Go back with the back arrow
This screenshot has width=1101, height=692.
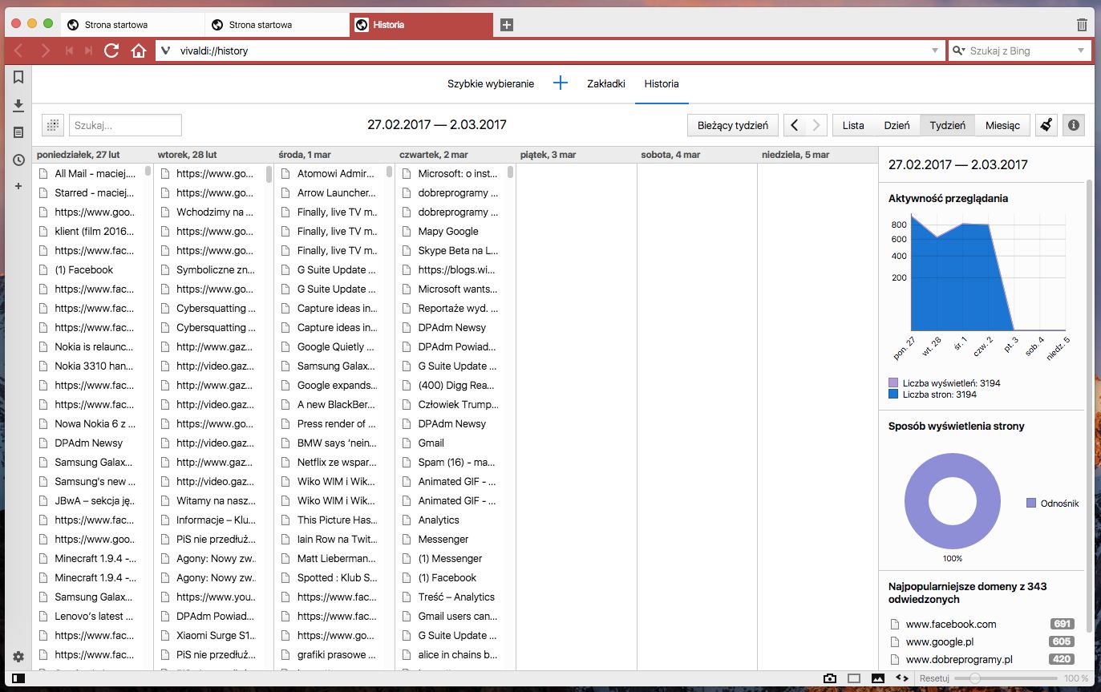click(18, 51)
